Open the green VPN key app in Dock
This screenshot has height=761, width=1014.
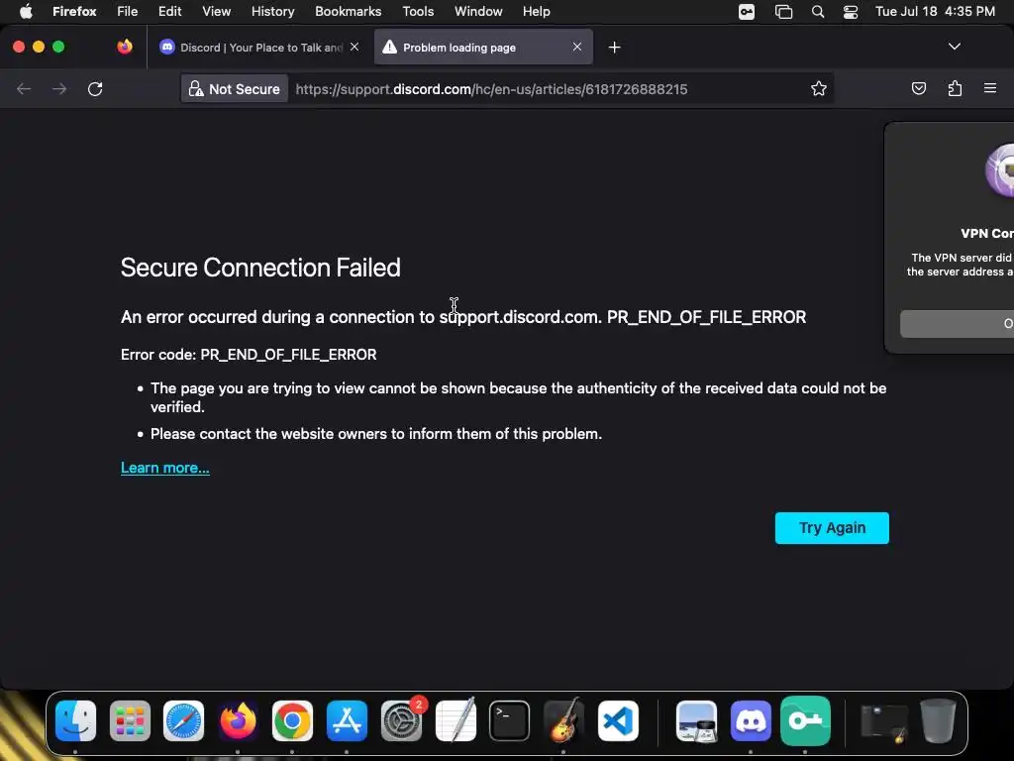tap(805, 720)
